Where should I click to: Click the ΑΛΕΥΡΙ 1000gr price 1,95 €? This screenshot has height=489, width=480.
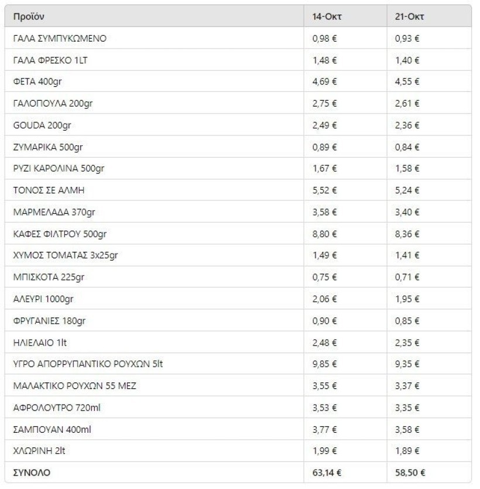click(x=407, y=299)
